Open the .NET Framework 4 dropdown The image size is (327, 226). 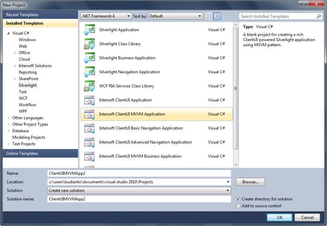pos(106,16)
